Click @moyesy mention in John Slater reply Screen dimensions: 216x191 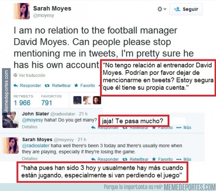coord(33,120)
